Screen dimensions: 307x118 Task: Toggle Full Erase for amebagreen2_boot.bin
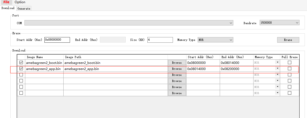[289, 63]
